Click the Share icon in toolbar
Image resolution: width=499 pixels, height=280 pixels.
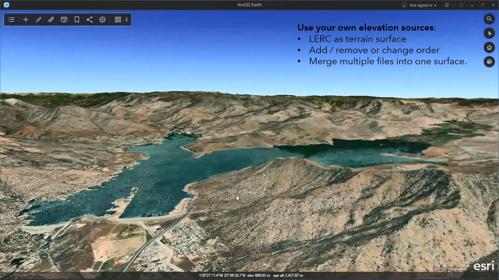pyautogui.click(x=90, y=20)
